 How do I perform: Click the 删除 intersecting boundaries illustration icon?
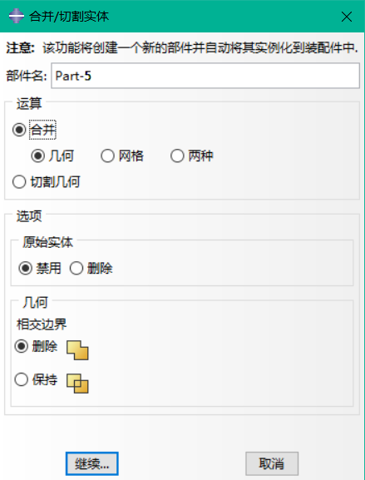click(77, 350)
